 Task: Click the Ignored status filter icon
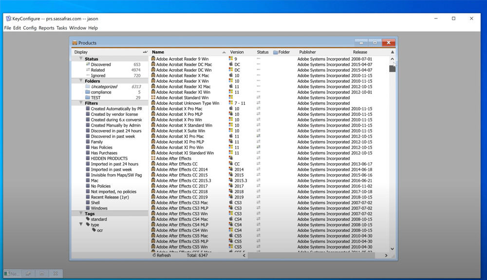(x=88, y=75)
